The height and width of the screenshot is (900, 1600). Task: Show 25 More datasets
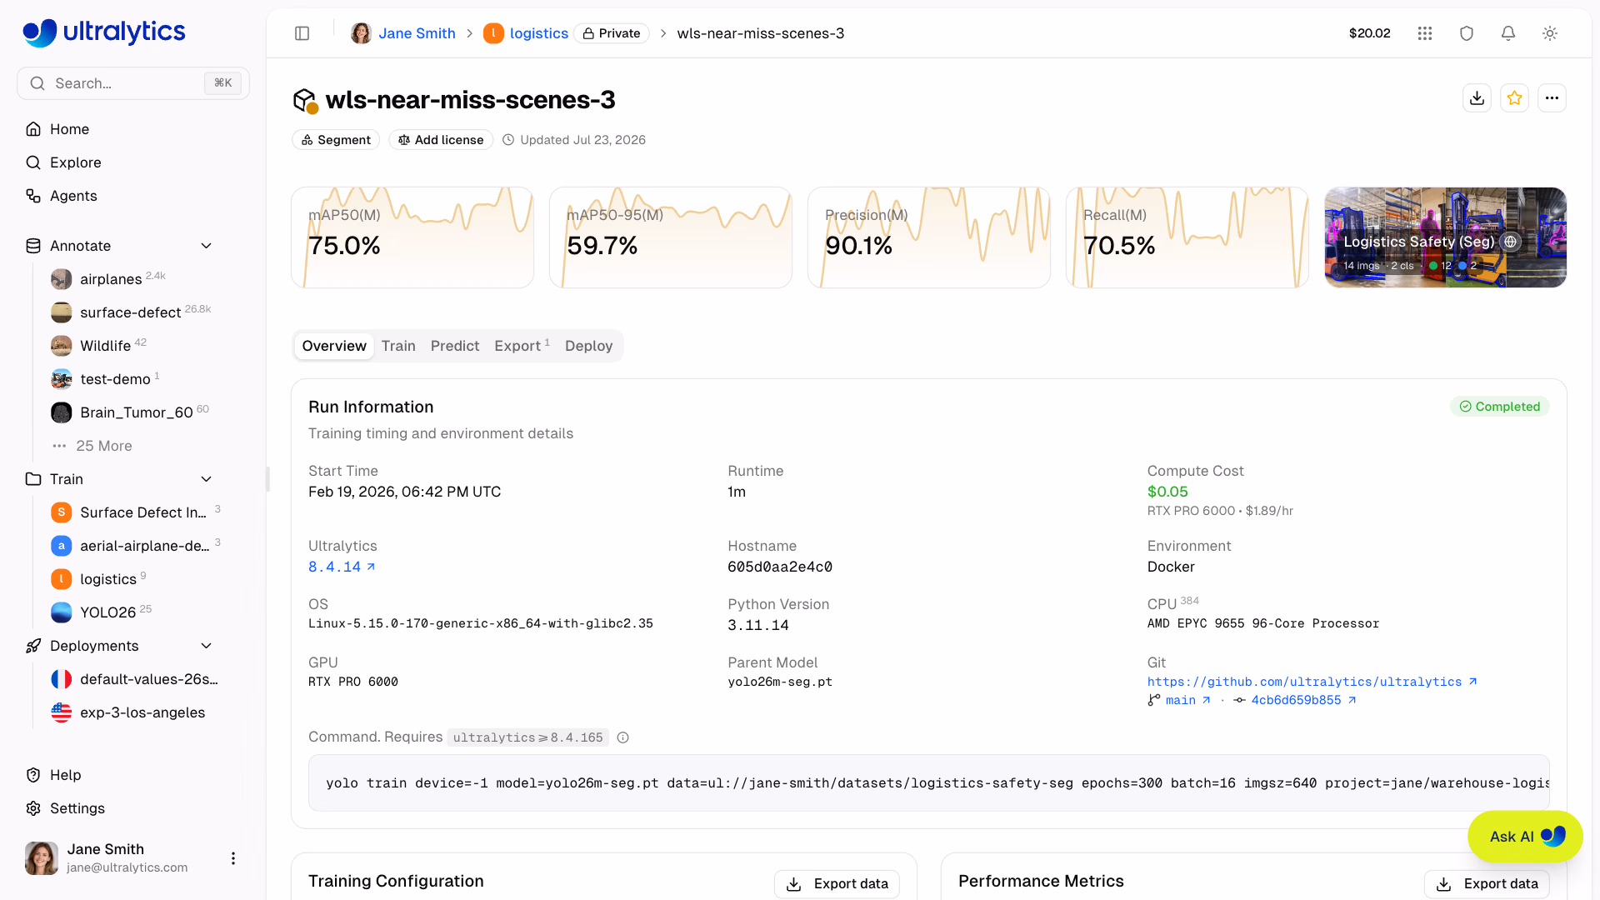103,446
